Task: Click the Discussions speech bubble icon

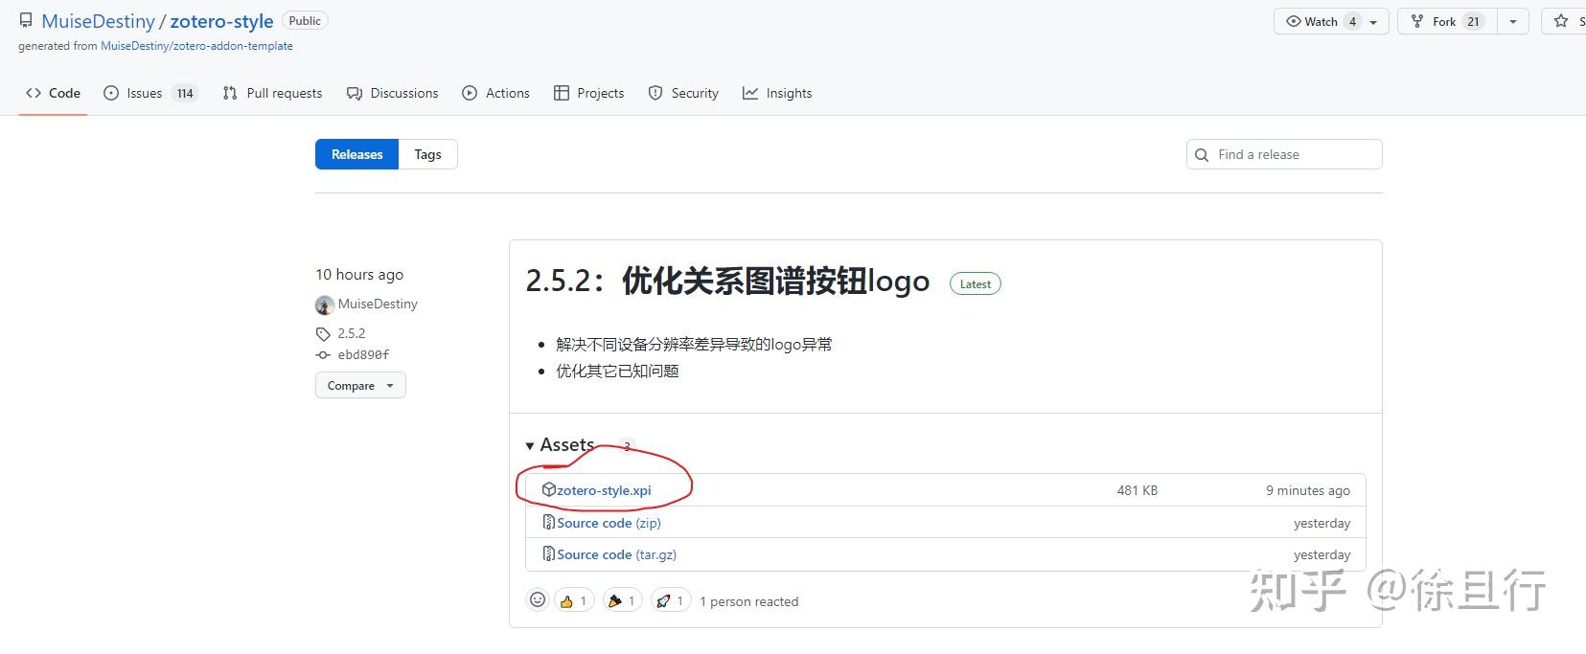Action: click(355, 93)
